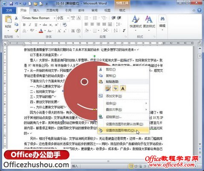Viewport: 204px width, 171px height.
Task: Click the tab selector at ruler corner
Action: [5, 43]
